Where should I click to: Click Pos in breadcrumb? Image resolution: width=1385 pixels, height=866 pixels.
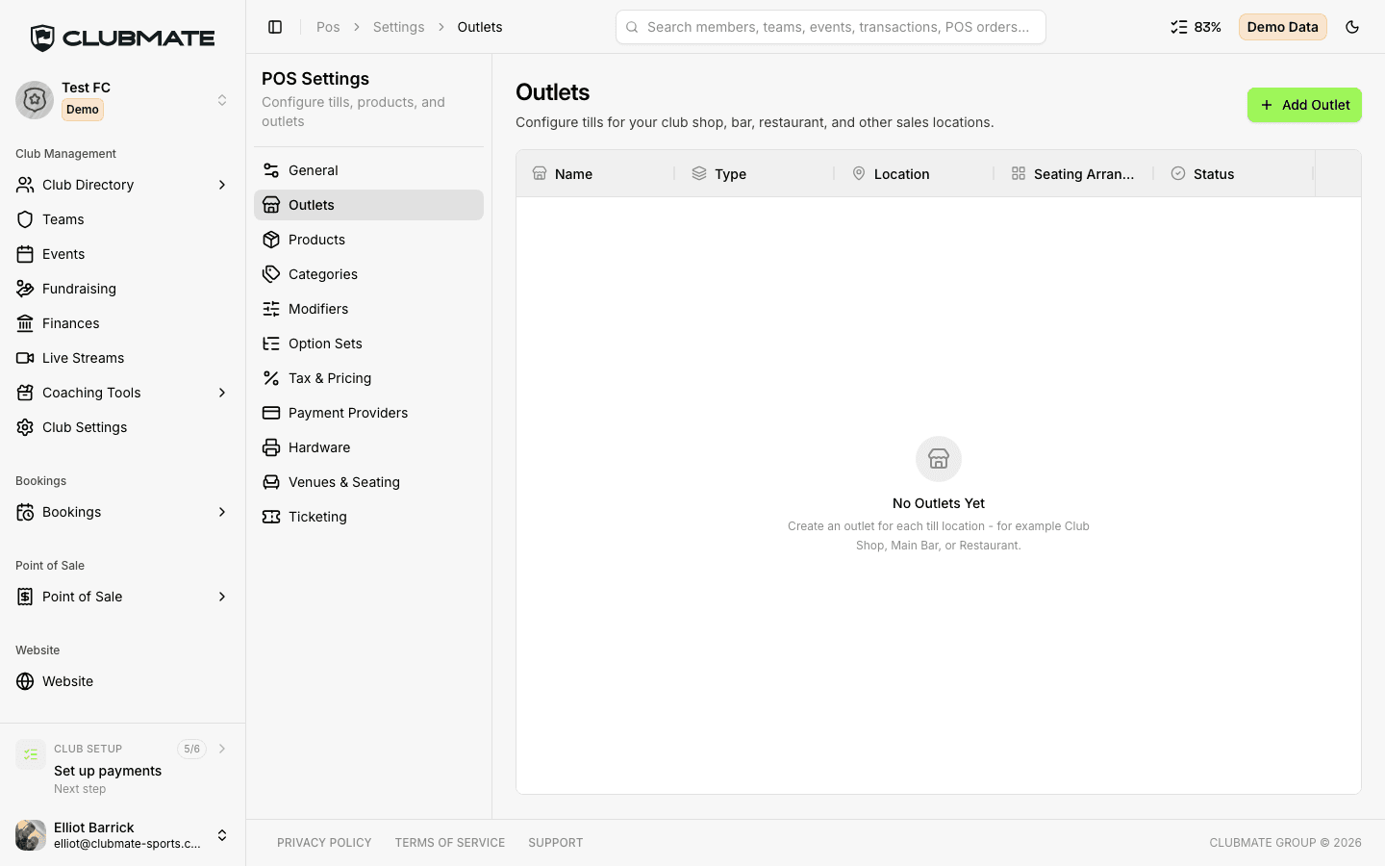click(x=328, y=27)
